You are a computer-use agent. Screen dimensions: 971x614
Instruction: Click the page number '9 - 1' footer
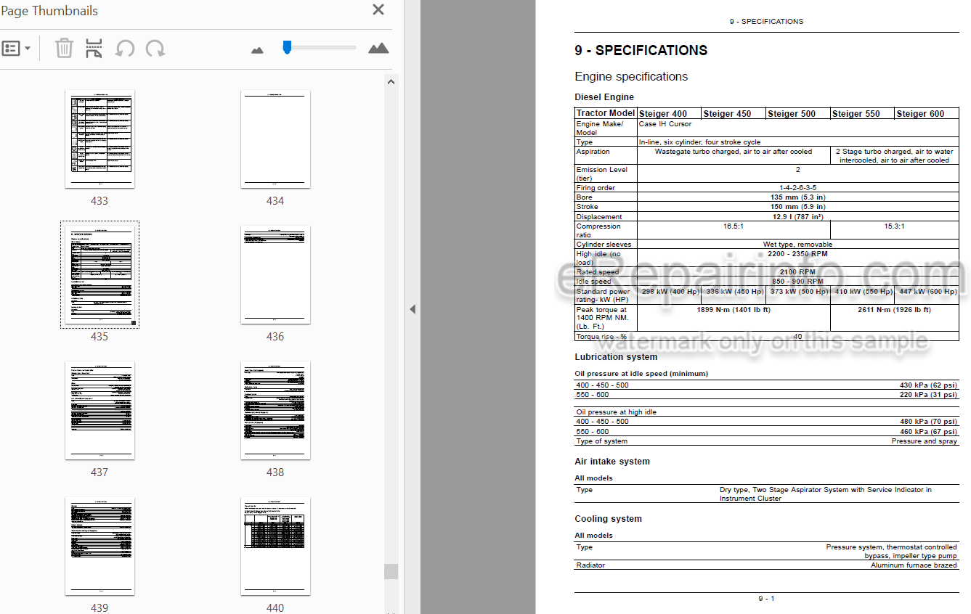pos(766,599)
